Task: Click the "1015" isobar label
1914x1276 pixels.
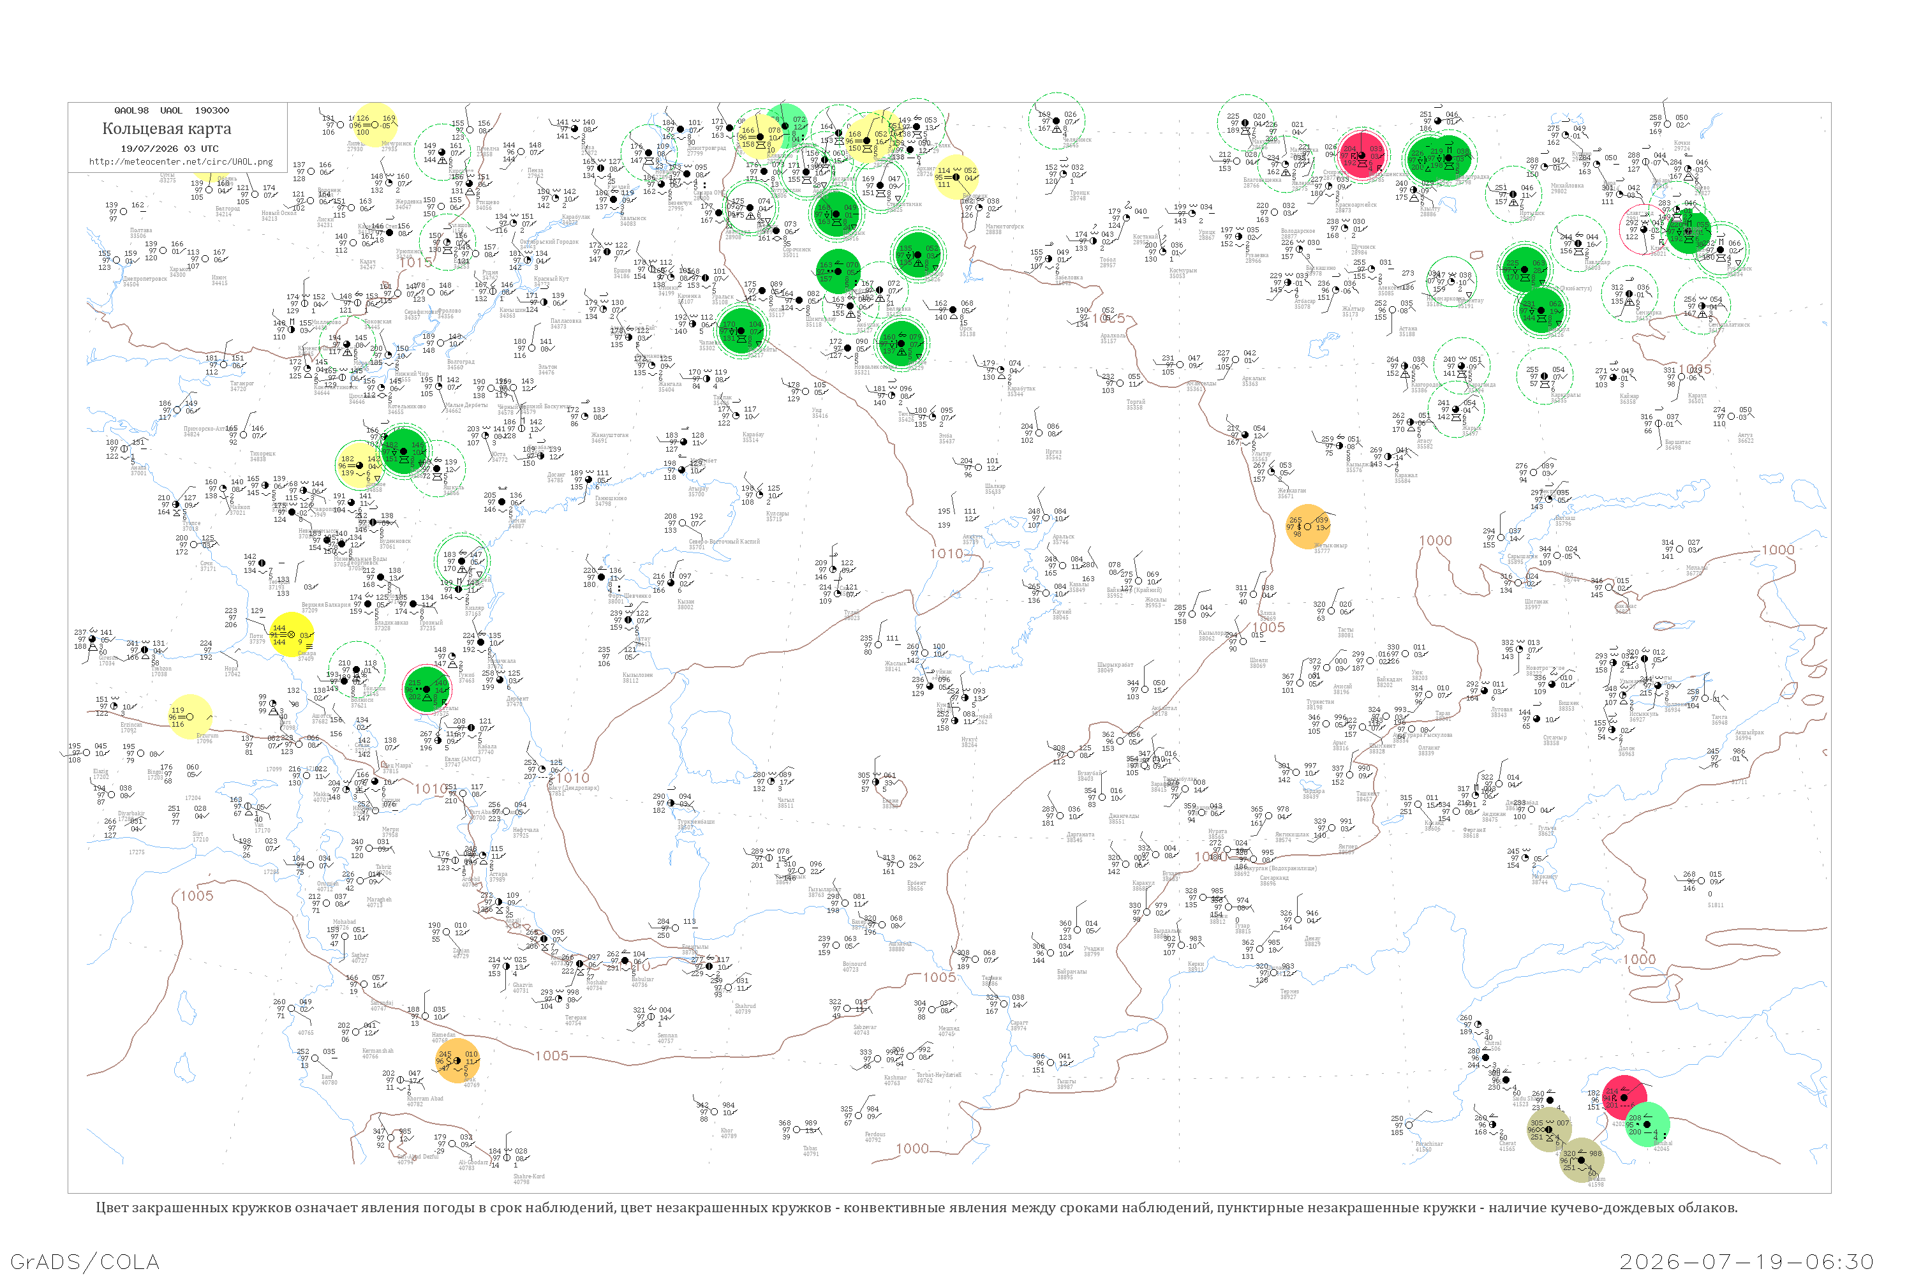Action: click(x=415, y=262)
